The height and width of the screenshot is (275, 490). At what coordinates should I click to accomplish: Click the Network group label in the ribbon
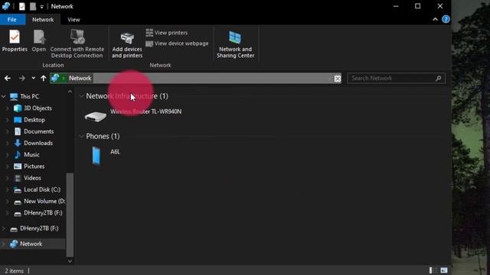[160, 65]
